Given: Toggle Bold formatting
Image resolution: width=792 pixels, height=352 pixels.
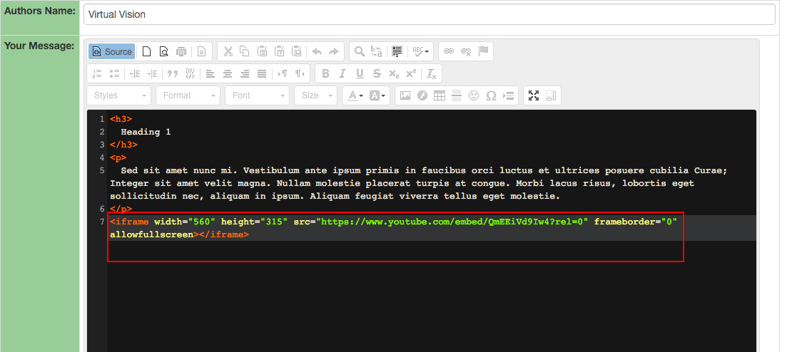Looking at the screenshot, I should click(326, 73).
